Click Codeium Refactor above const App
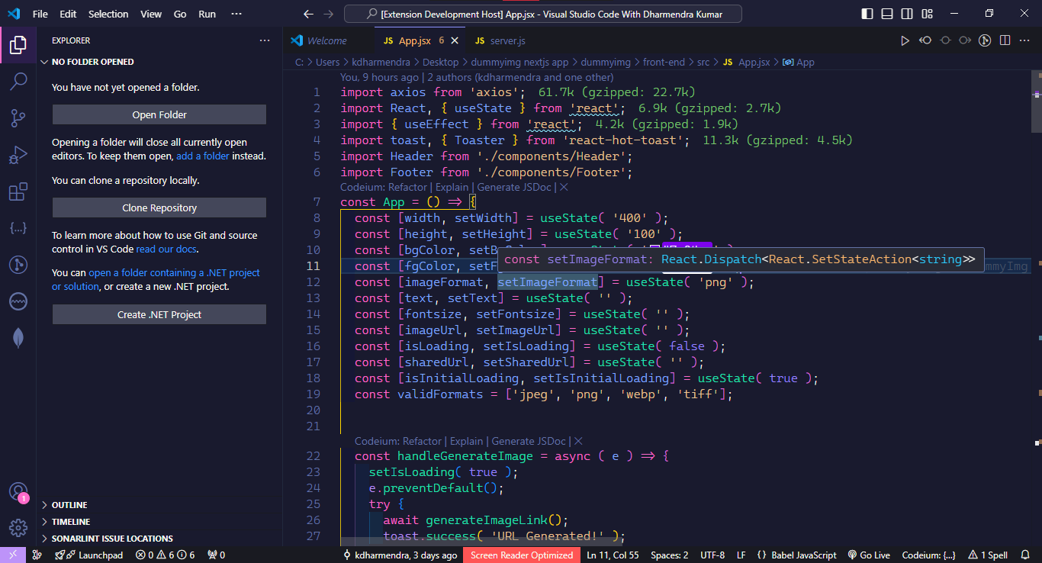This screenshot has width=1042, height=563. point(407,187)
